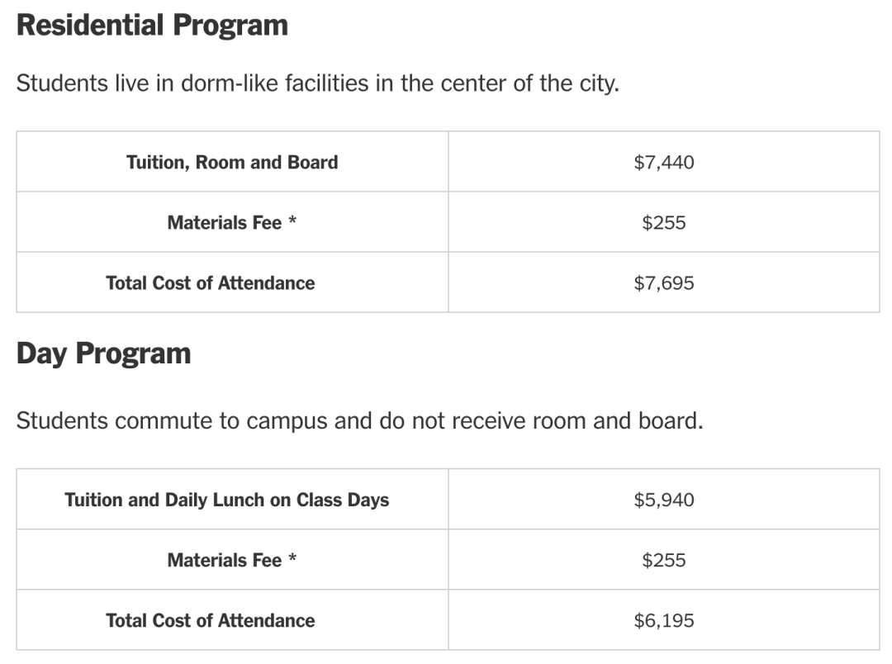Click Materials Fee label in Day Program table

(224, 560)
